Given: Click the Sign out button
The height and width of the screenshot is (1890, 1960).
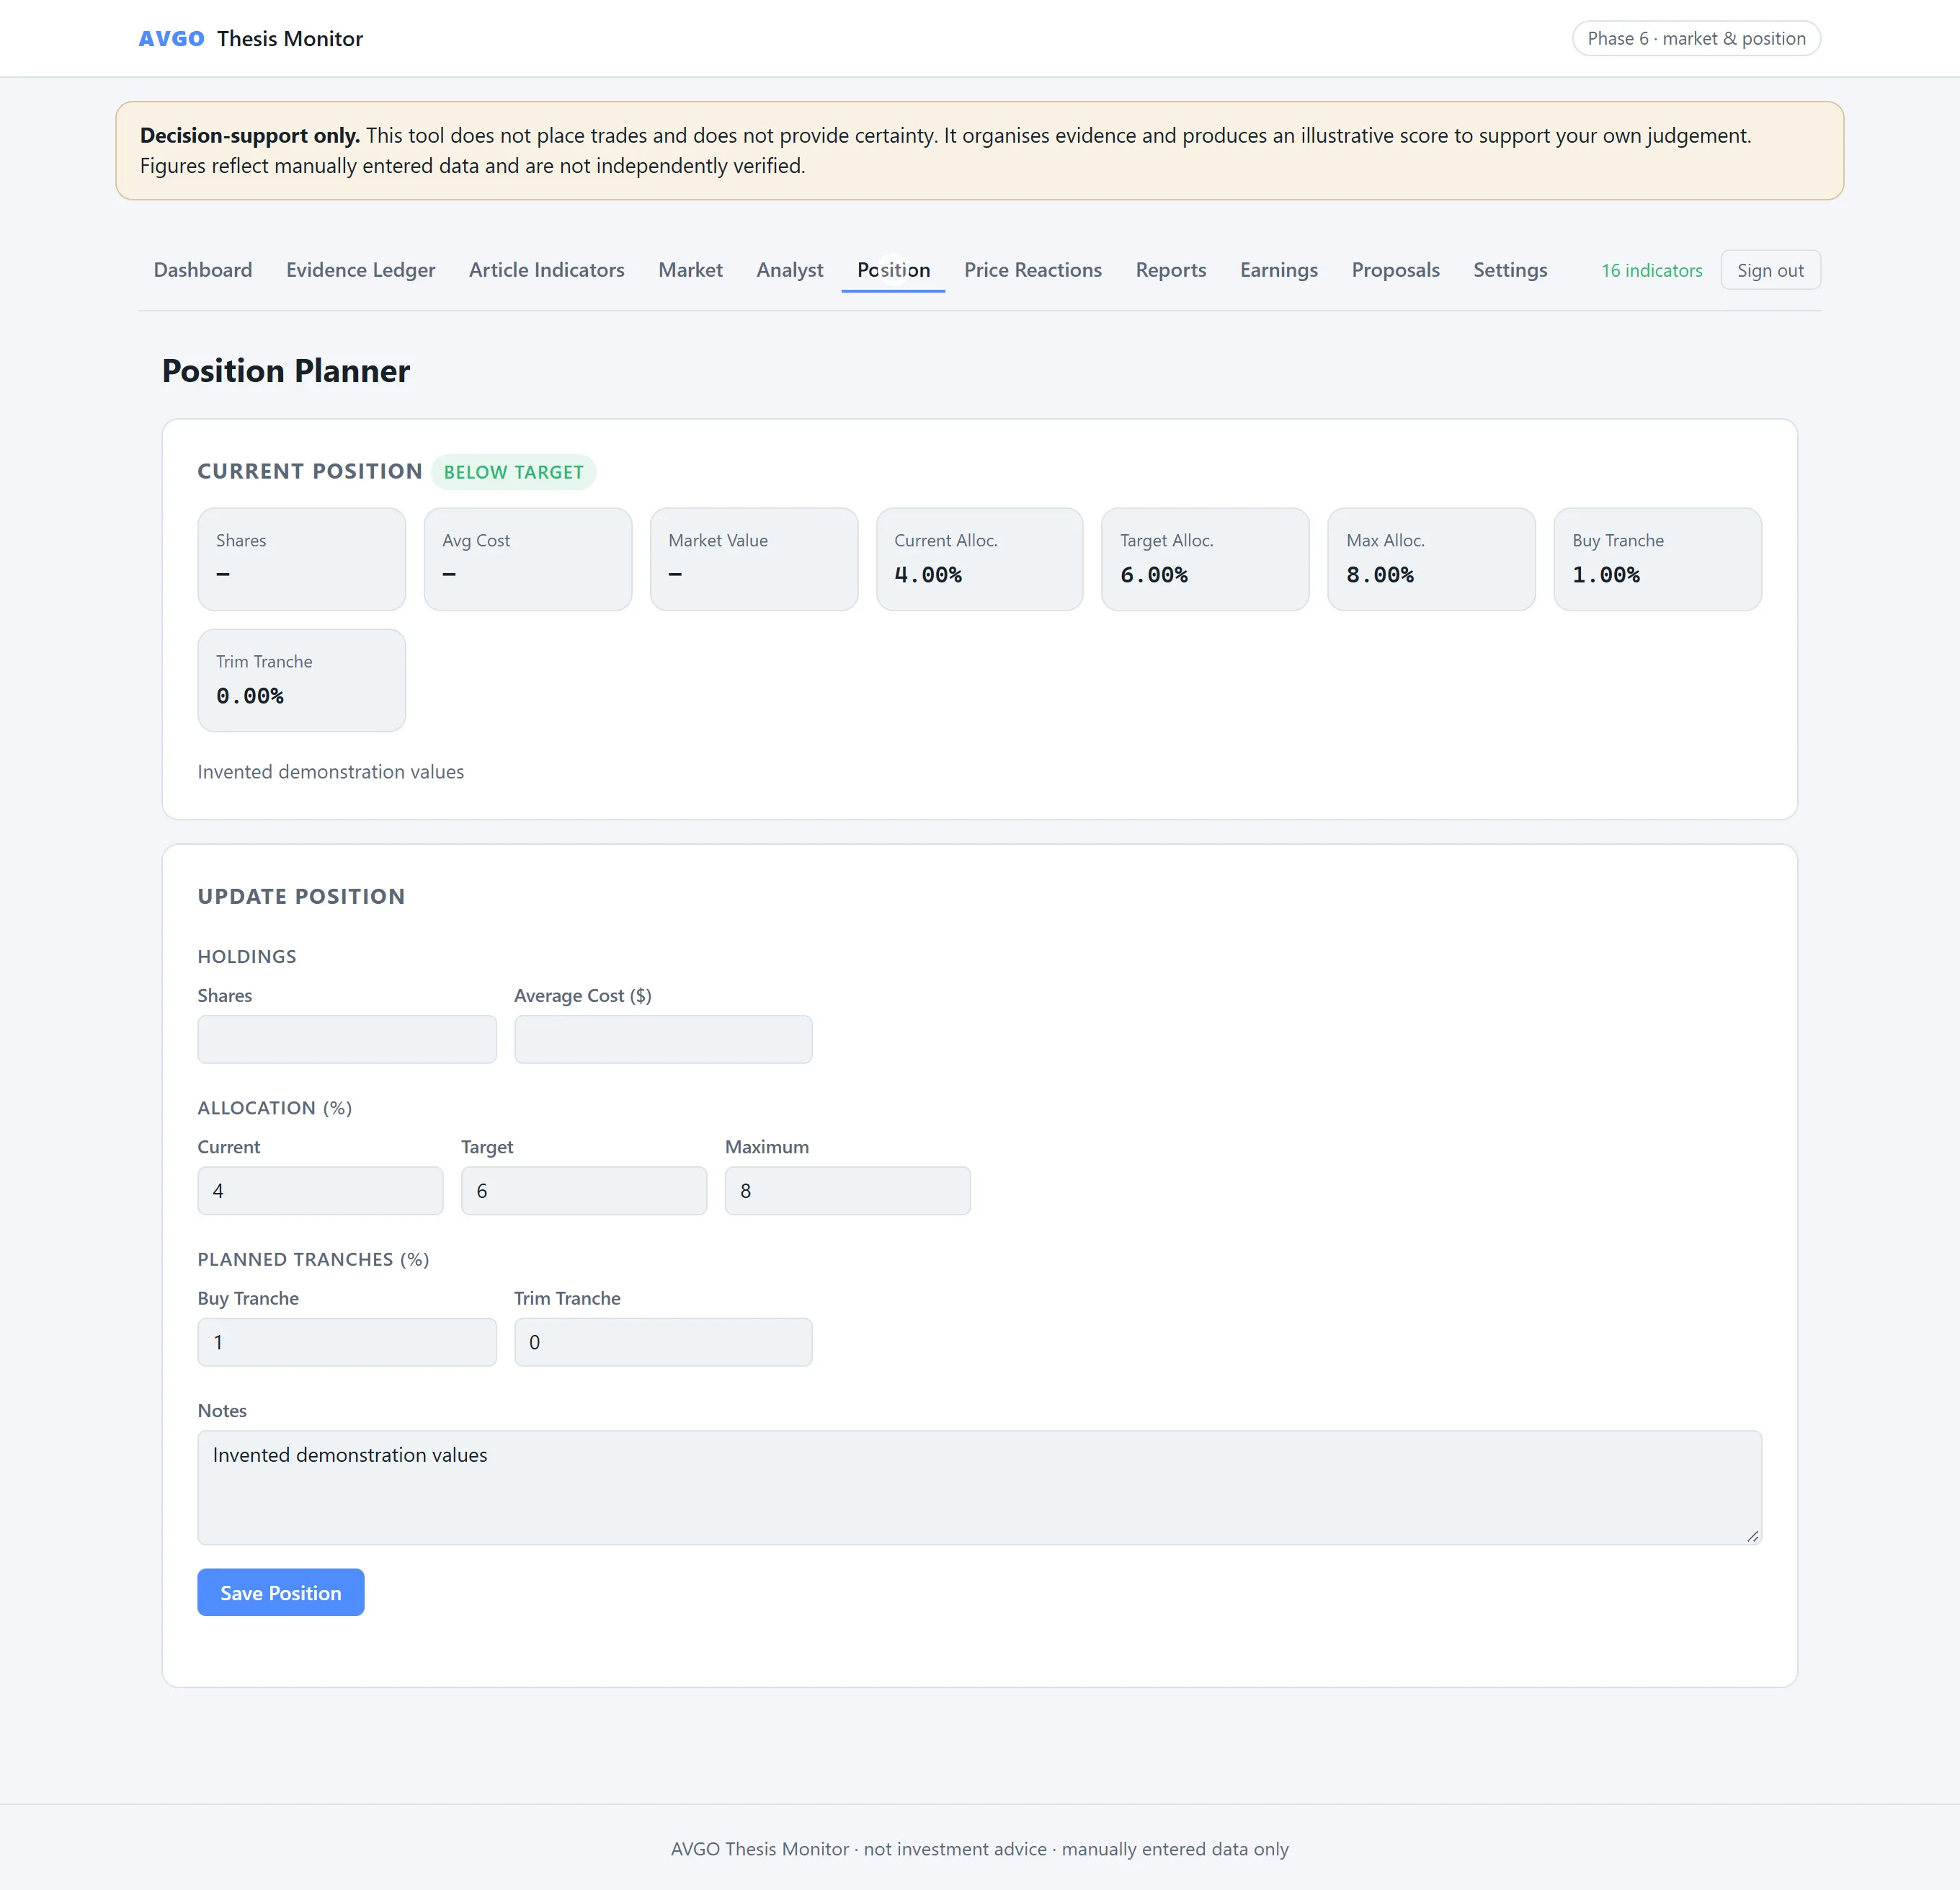Looking at the screenshot, I should 1770,270.
